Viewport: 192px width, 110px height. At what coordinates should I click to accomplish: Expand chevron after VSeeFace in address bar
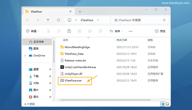(98, 20)
